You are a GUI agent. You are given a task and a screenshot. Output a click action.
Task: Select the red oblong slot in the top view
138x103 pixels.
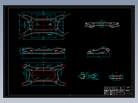click(44, 25)
